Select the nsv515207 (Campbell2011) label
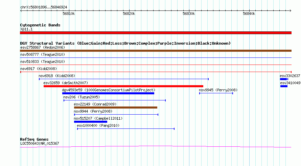 pyautogui.click(x=98, y=118)
